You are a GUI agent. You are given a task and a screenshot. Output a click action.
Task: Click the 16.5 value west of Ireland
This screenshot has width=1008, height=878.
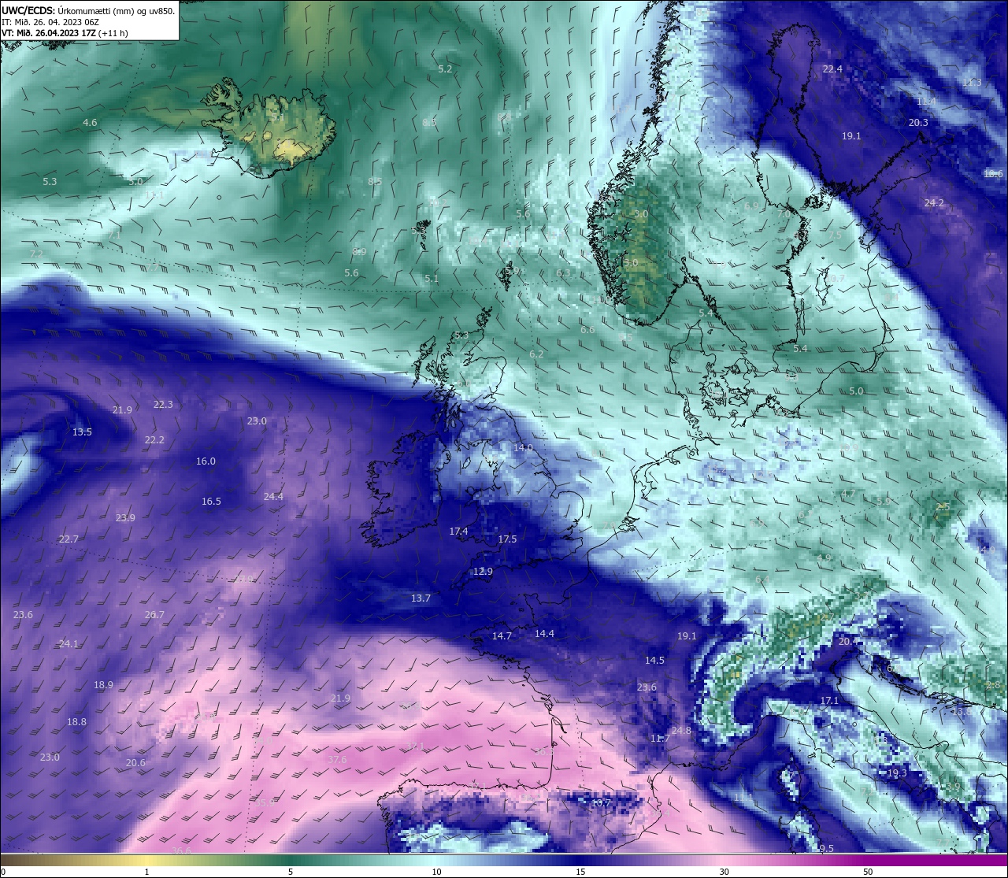(x=211, y=502)
